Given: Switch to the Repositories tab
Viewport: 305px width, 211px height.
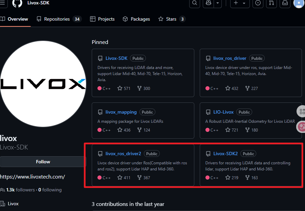Looking at the screenshot, I should pos(59,19).
